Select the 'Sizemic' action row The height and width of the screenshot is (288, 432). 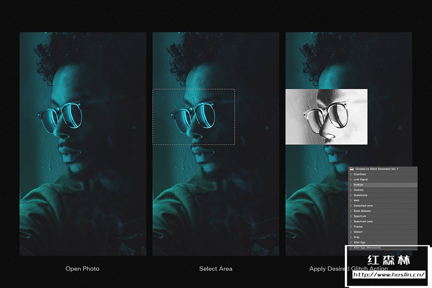[383, 190]
